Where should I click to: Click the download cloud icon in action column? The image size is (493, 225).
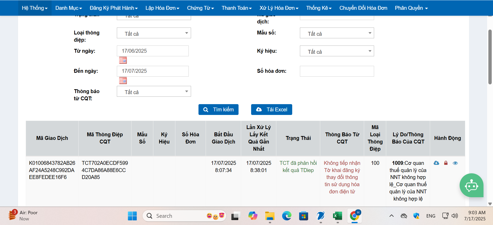pyautogui.click(x=436, y=163)
